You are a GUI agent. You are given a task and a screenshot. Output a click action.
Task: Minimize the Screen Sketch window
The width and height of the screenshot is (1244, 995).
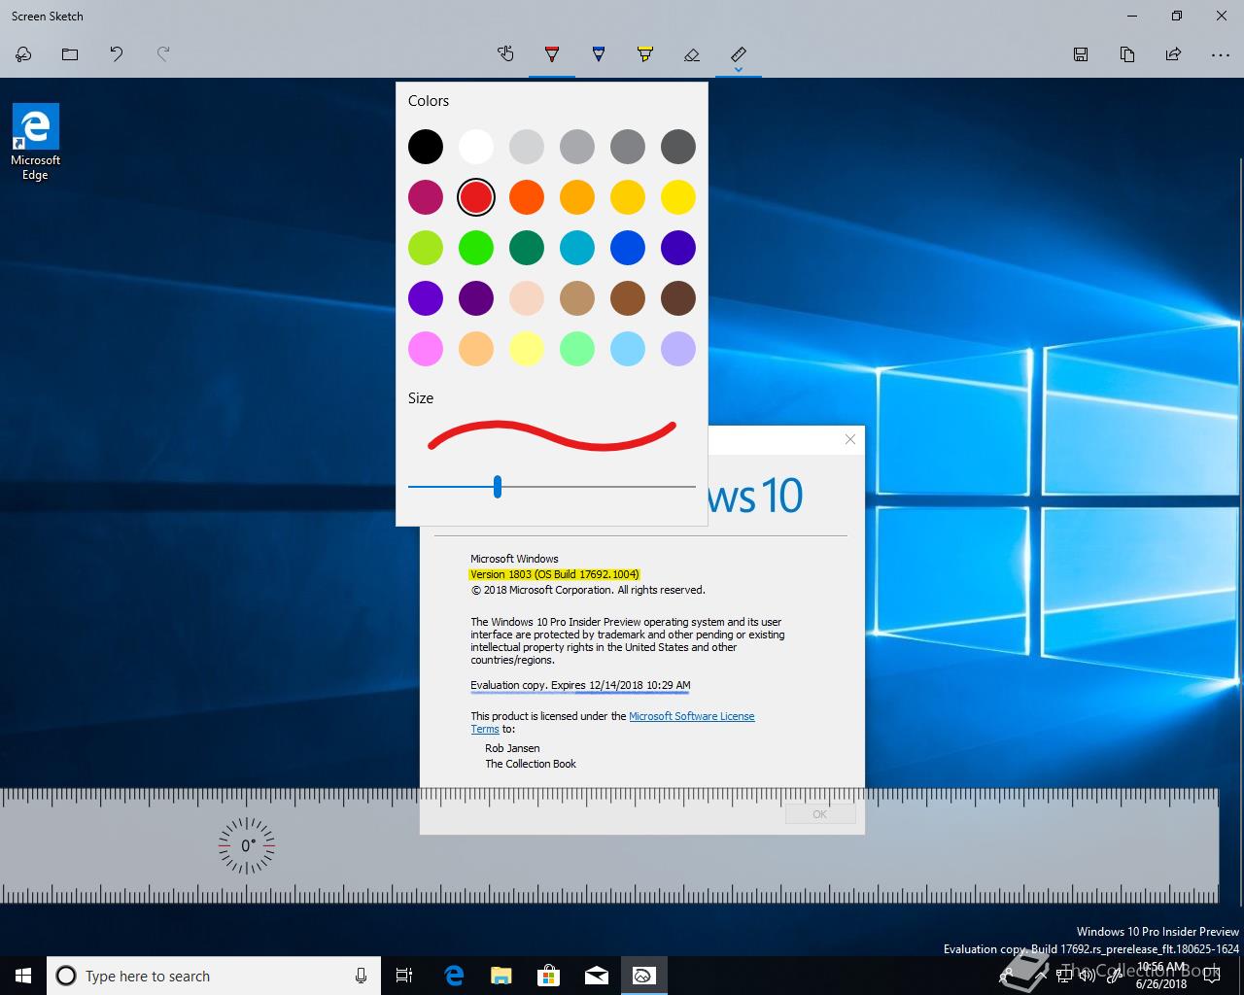pos(1132,16)
